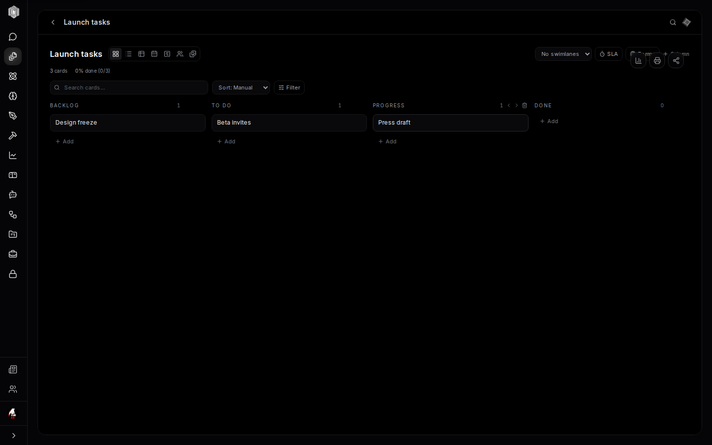The width and height of the screenshot is (712, 445).
Task: Add a card to the Done column
Action: 549,121
